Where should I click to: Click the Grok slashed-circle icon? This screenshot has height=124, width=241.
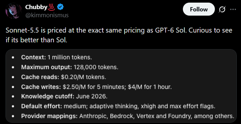[x=222, y=9]
